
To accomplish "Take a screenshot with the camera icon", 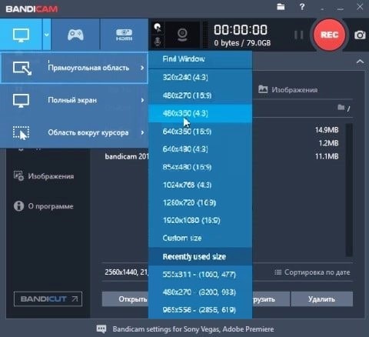I will (360, 35).
